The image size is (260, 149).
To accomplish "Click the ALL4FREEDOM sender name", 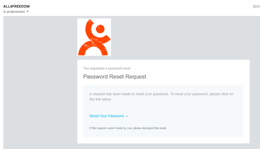I will [17, 6].
